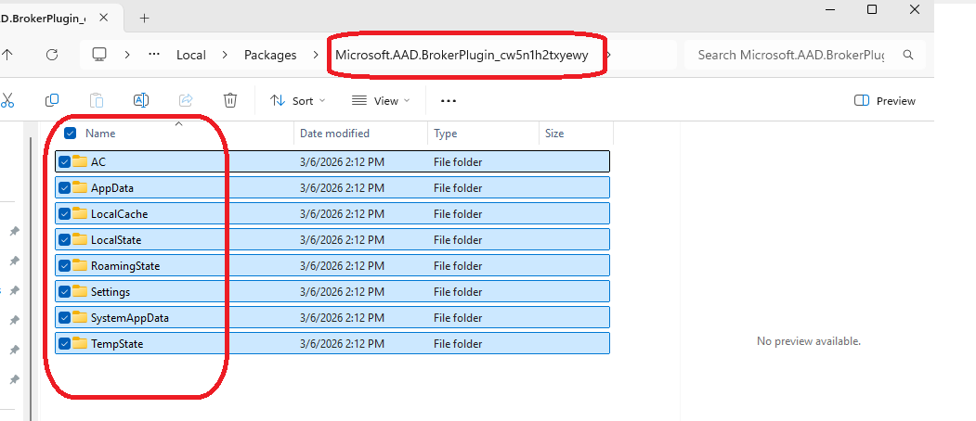Viewport: 976px width, 421px height.
Task: Sort by Size column header
Action: click(x=554, y=134)
